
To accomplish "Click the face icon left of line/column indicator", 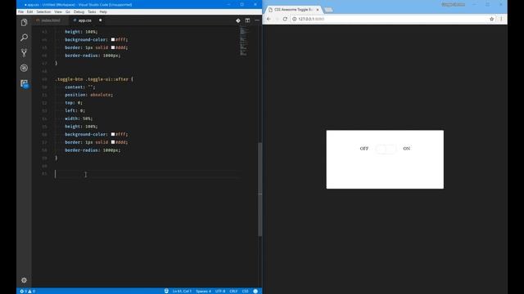I will click(x=166, y=291).
